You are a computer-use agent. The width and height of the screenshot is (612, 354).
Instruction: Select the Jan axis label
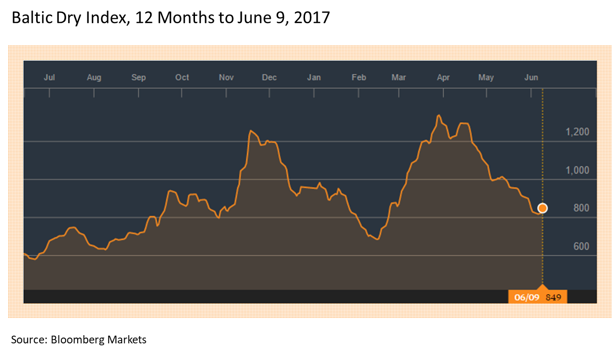(314, 77)
